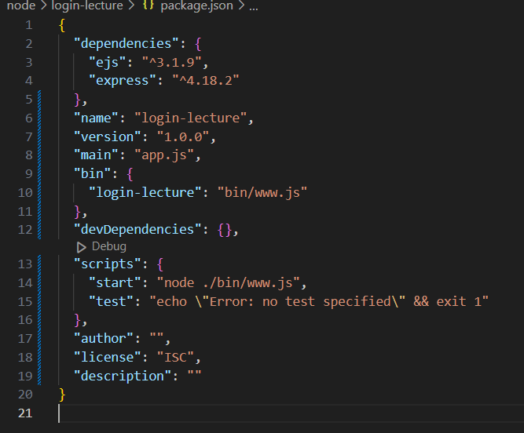Click the closing brace on line 20

click(62, 395)
